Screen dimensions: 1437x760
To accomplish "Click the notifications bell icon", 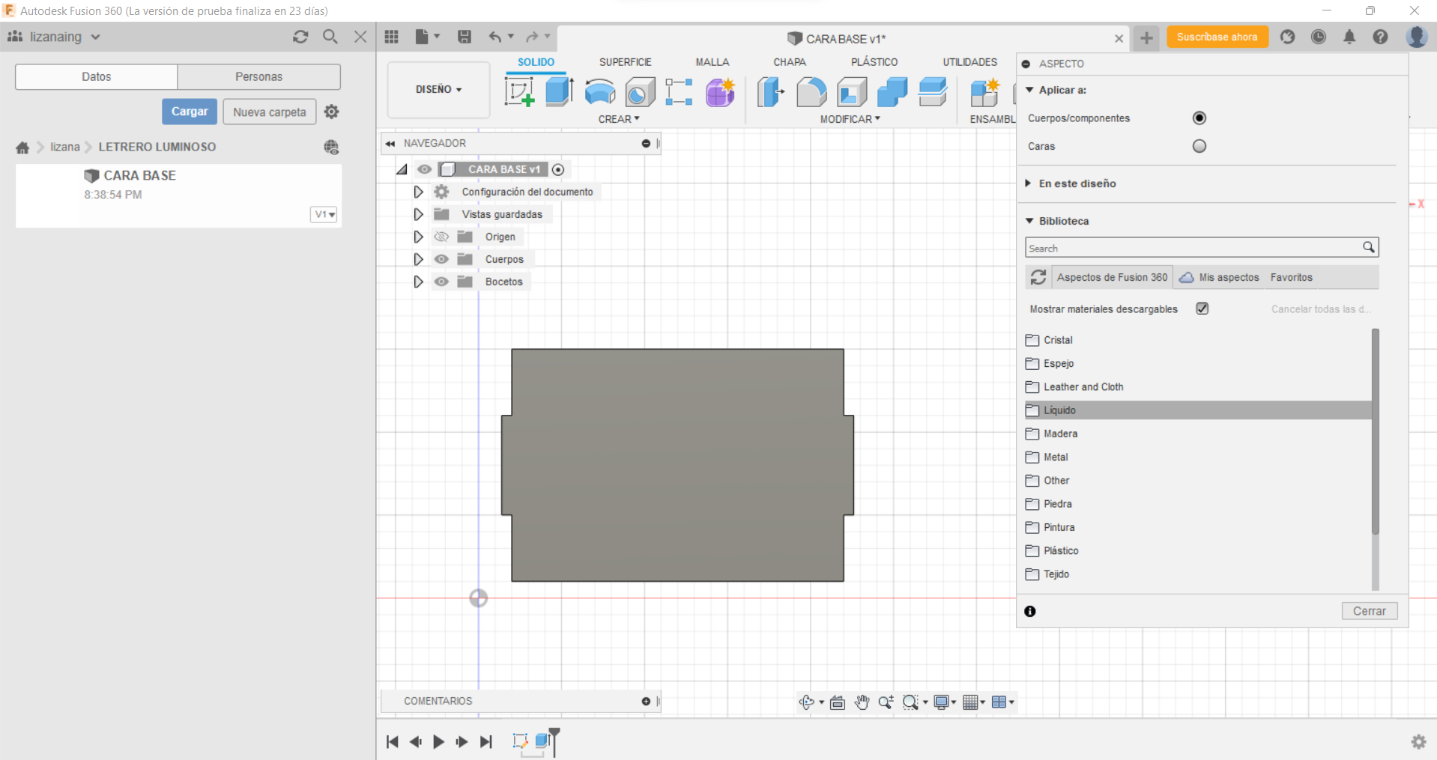I will click(x=1349, y=37).
